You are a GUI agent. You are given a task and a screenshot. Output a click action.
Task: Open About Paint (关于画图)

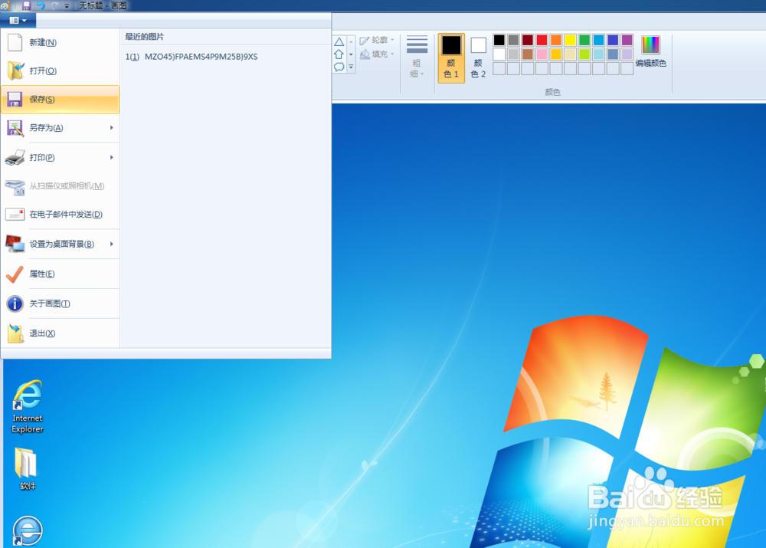click(x=60, y=304)
